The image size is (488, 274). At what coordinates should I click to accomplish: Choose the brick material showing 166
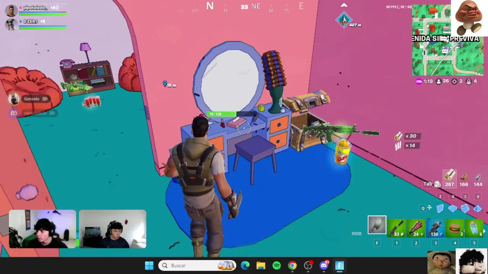[x=464, y=180]
